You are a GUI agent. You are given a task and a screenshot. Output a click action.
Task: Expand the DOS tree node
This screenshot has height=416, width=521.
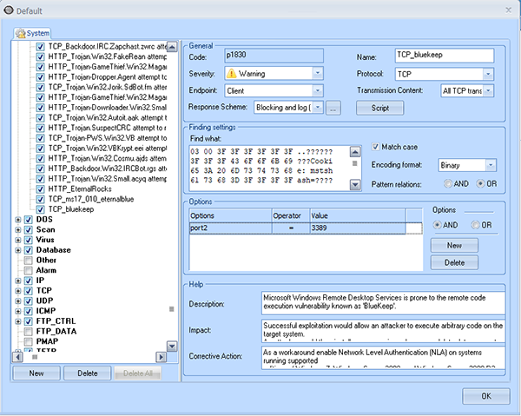pyautogui.click(x=18, y=220)
